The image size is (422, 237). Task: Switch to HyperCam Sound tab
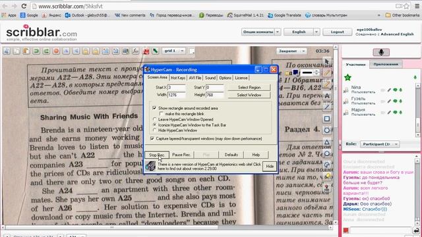pos(210,78)
